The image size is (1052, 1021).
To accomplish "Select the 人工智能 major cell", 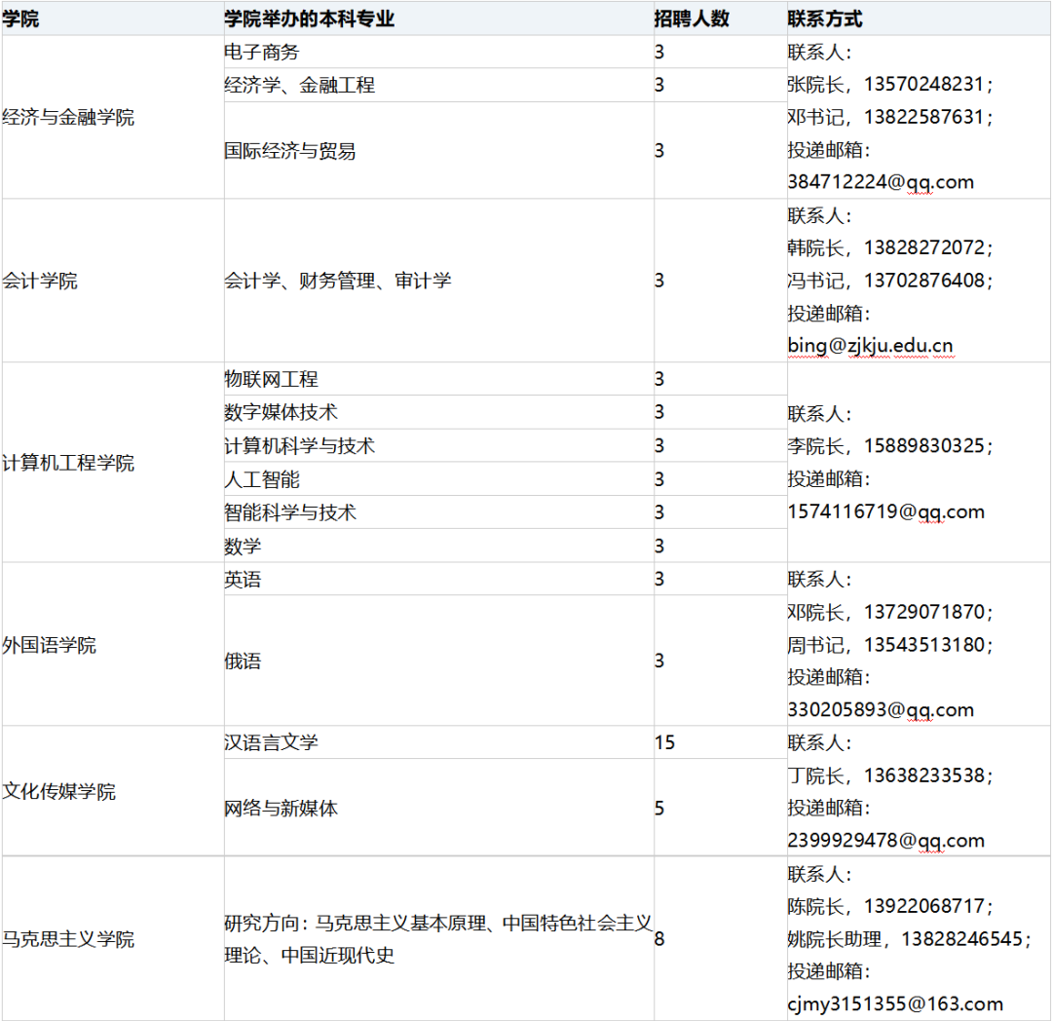I will click(438, 479).
